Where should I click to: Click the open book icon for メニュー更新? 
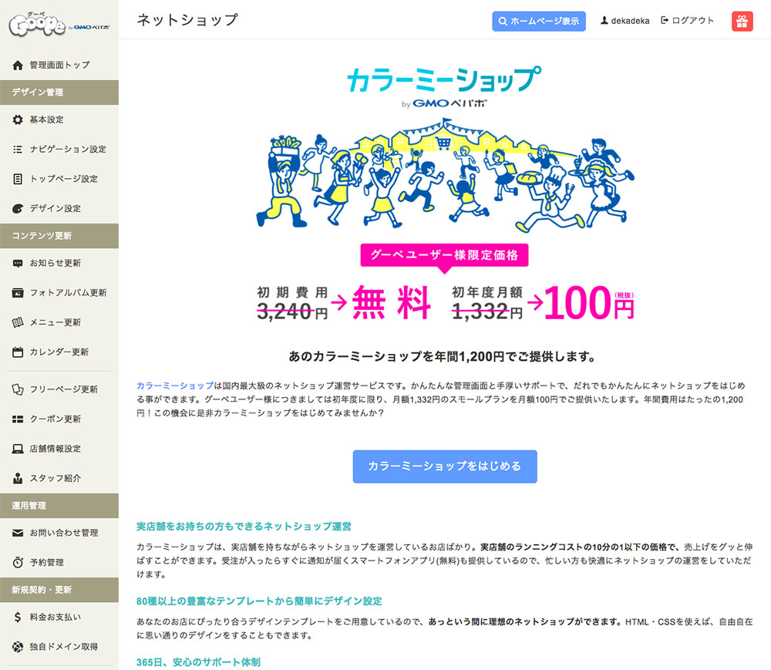pos(18,322)
